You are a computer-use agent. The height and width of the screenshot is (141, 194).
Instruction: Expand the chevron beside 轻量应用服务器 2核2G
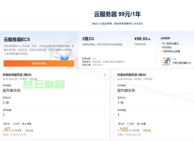click(105, 75)
